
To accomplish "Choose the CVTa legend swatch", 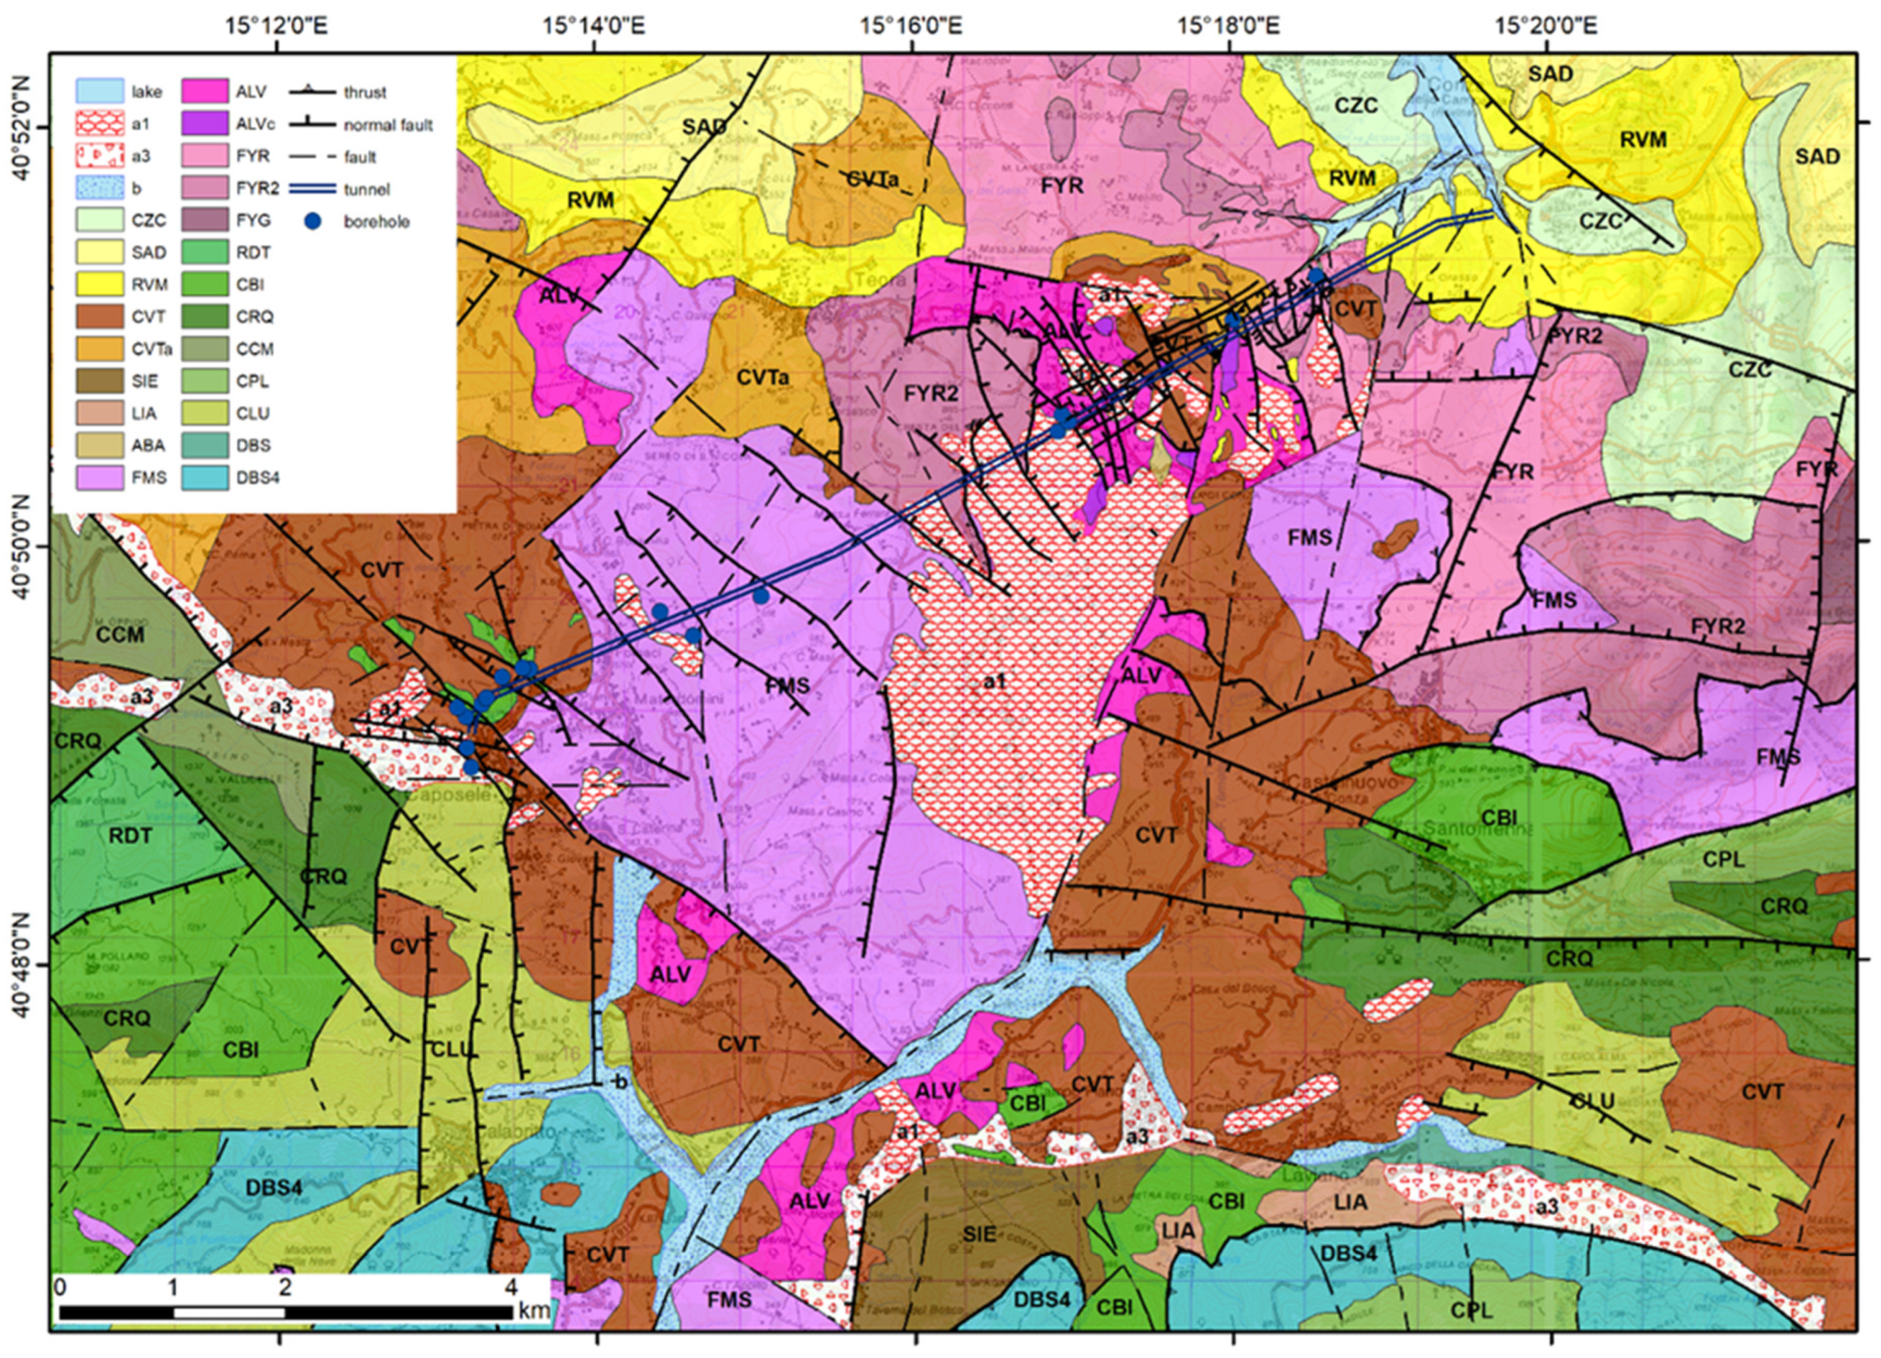I will click(x=101, y=349).
